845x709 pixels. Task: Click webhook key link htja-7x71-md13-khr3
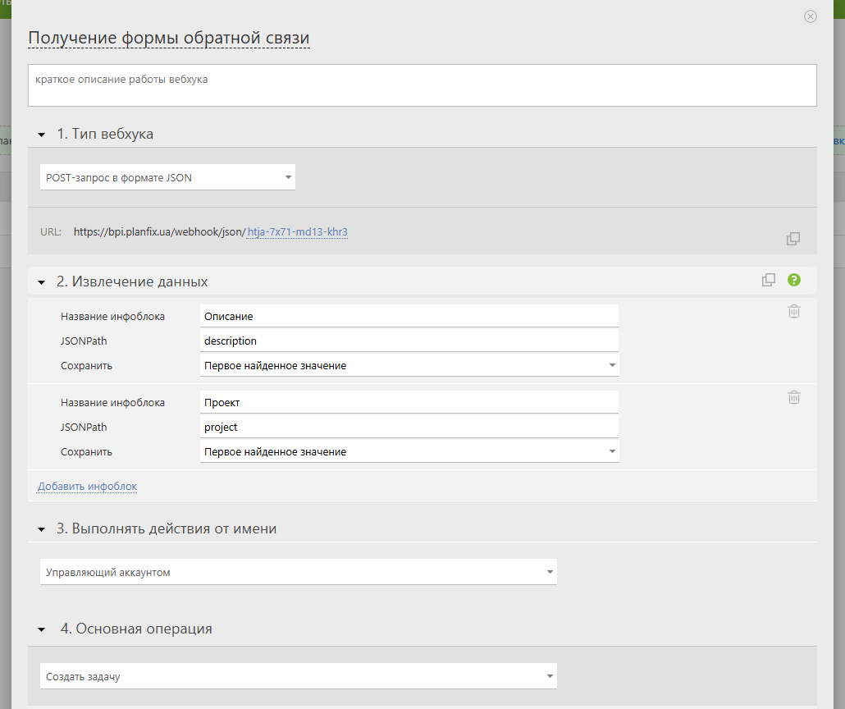pyautogui.click(x=298, y=232)
